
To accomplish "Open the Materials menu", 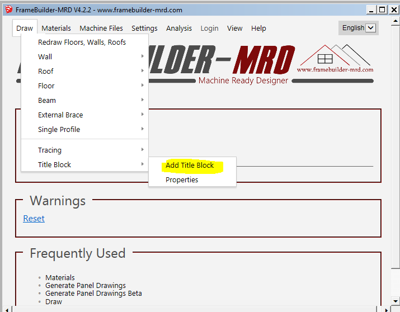I will pos(56,28).
